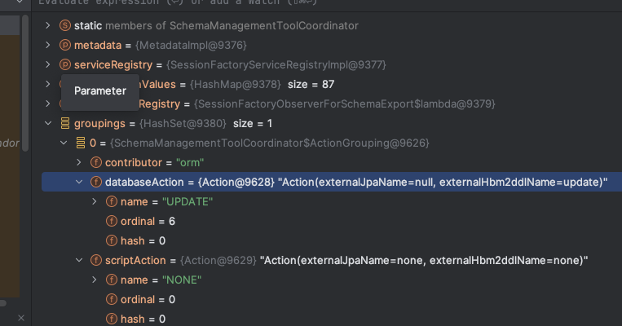Image resolution: width=622 pixels, height=326 pixels.
Task: Click the field icon beside contributor
Action: tap(96, 162)
